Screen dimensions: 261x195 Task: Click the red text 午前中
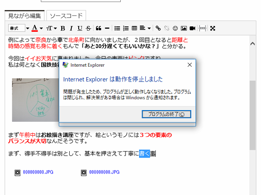pyautogui.click(x=27, y=135)
